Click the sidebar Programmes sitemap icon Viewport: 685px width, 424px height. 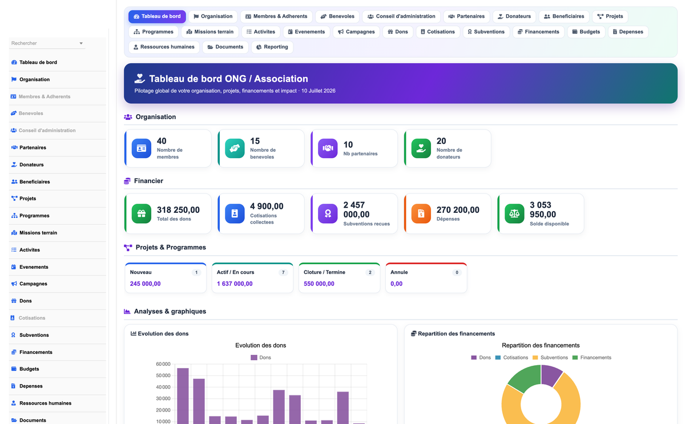(14, 216)
